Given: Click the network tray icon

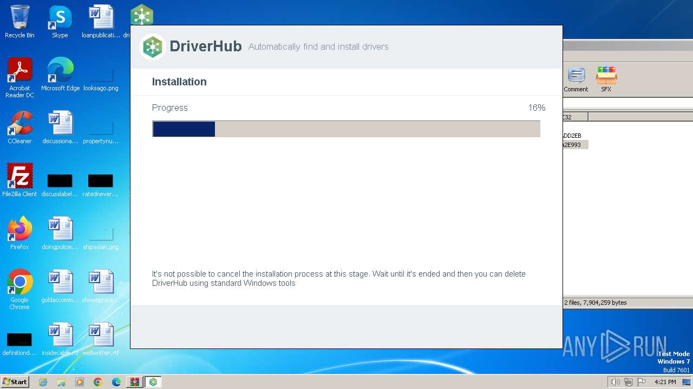Looking at the screenshot, I should 629,382.
